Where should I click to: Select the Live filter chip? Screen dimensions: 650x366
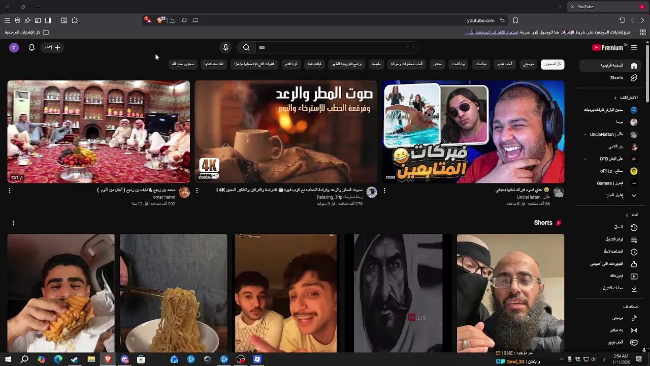coord(437,65)
